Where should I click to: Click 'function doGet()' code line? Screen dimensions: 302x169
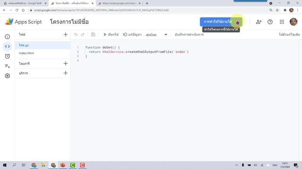click(x=102, y=47)
